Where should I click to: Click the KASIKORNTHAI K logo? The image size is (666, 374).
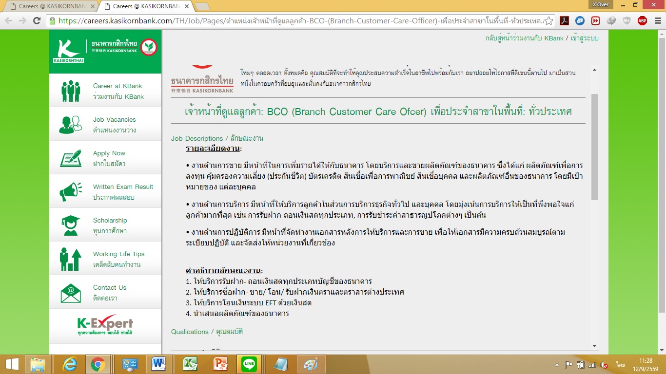pos(68,51)
